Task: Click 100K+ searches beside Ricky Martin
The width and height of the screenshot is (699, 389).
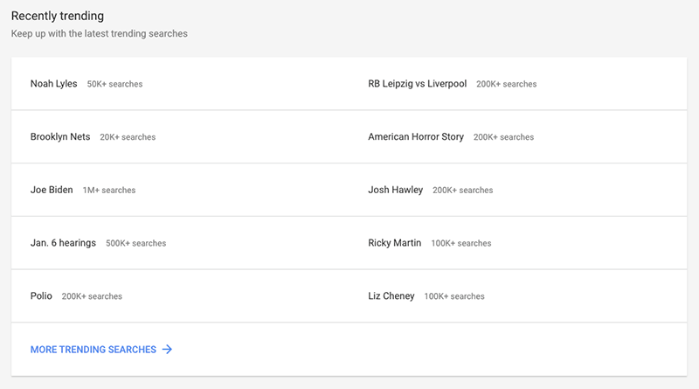Action: [x=461, y=244]
